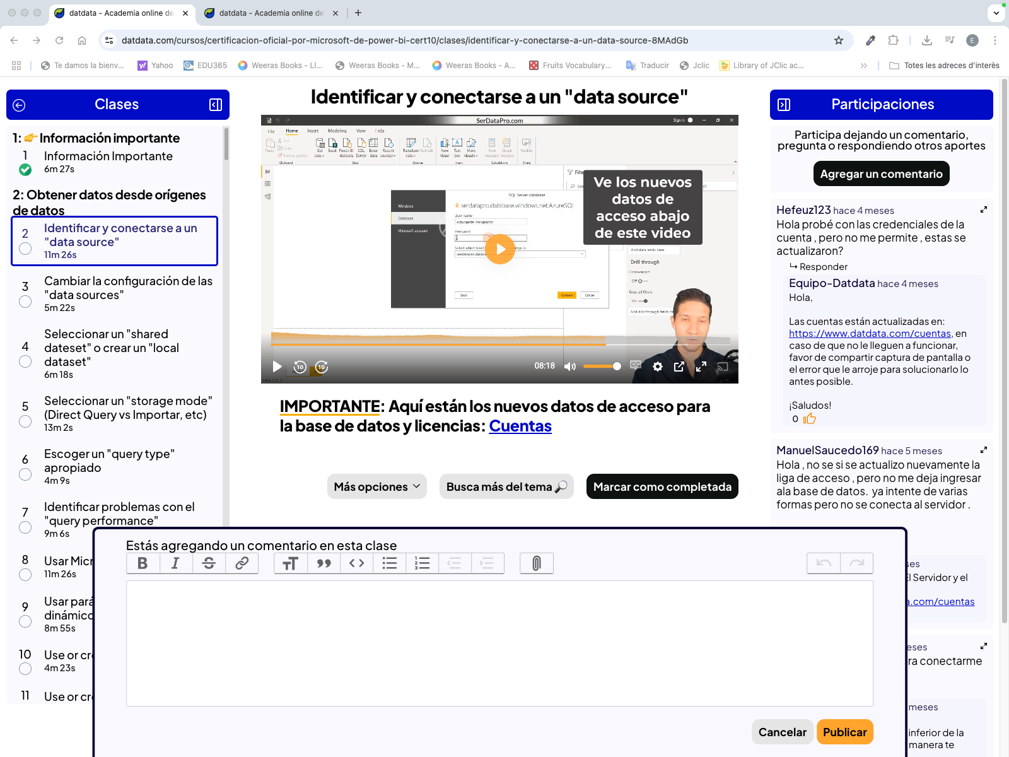Insert a hyperlink in the comment

click(242, 563)
